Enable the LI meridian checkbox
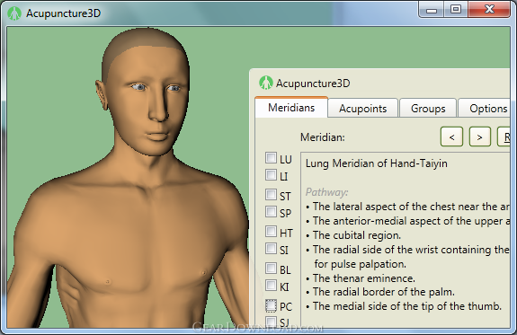 point(271,174)
